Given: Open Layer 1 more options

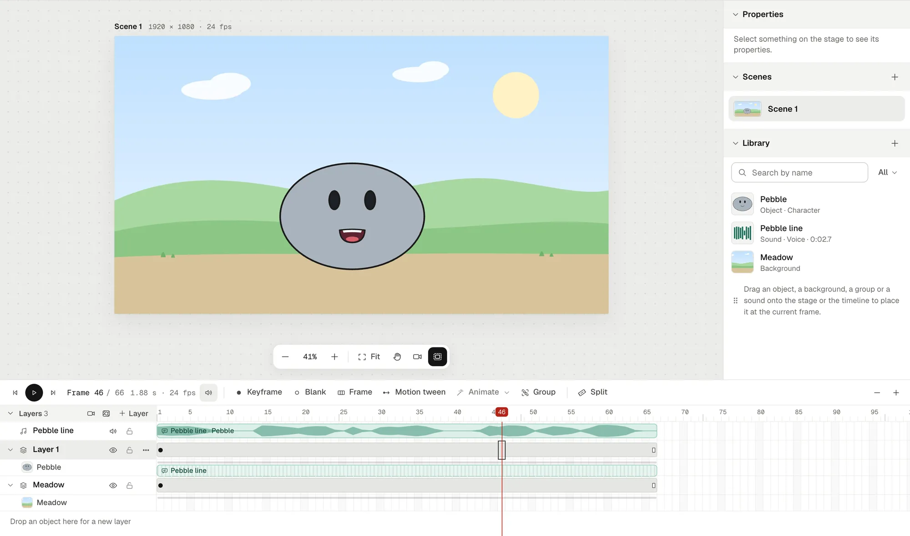Looking at the screenshot, I should [x=146, y=450].
